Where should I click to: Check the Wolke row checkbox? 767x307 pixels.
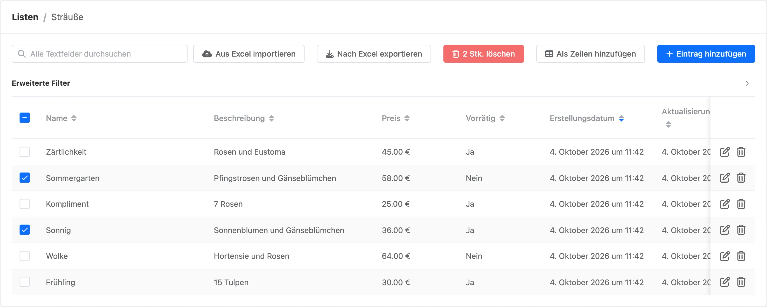(25, 256)
